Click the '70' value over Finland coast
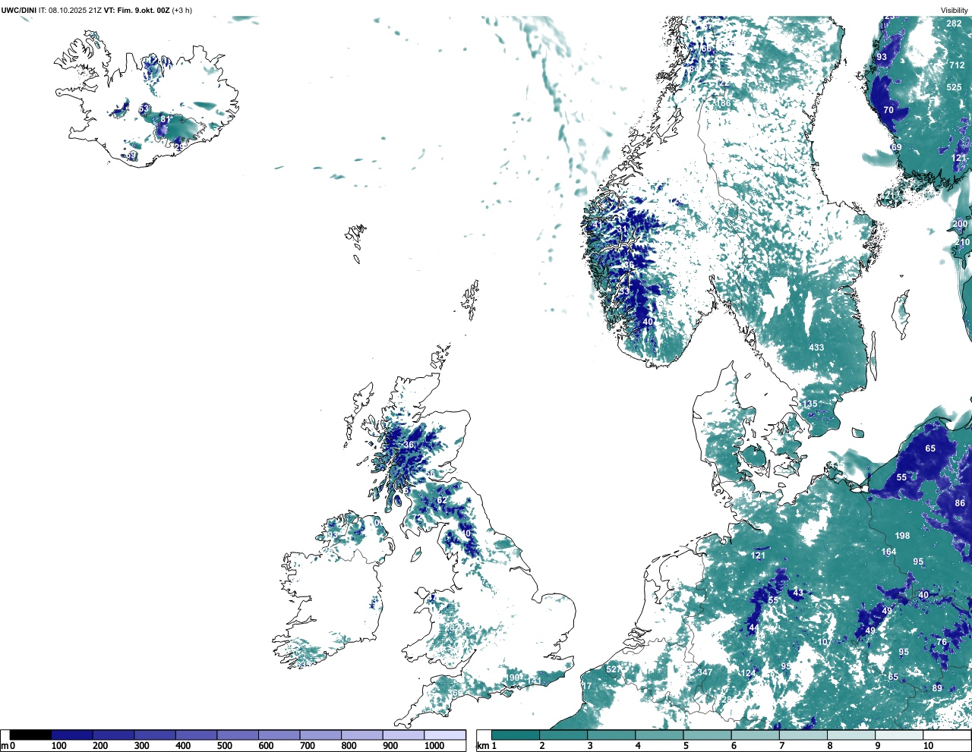 (x=888, y=110)
